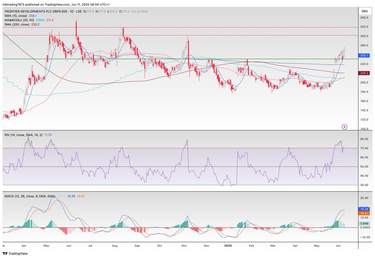Toggle the MACD histogram value 3.949 display
Viewport: 375px width, 258px height.
61,196
